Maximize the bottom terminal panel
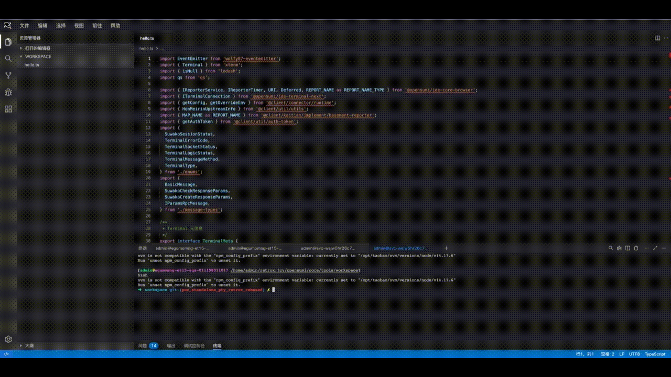The width and height of the screenshot is (671, 377). pyautogui.click(x=654, y=248)
